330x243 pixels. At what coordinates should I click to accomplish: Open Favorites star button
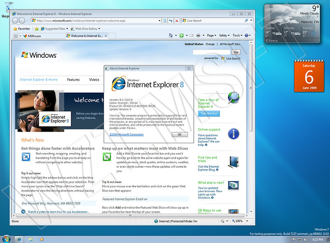pyautogui.click(x=22, y=28)
